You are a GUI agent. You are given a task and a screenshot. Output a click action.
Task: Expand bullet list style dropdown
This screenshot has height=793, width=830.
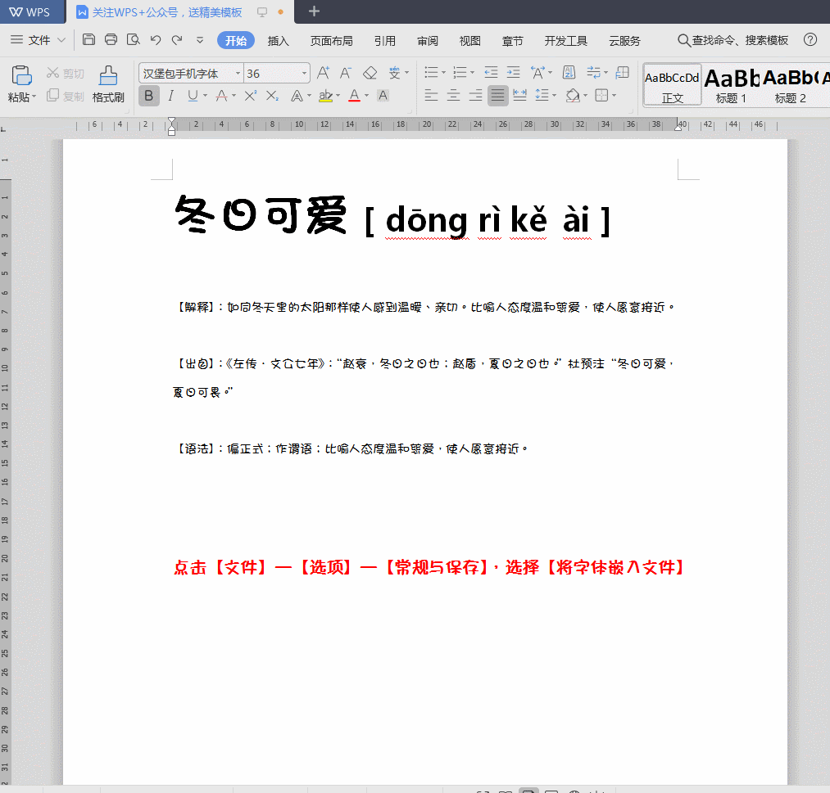click(x=443, y=73)
